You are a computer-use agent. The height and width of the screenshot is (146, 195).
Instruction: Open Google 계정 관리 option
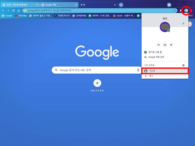165,57
